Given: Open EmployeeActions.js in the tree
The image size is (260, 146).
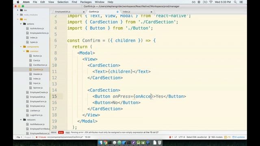Looking at the screenshot, I should pos(39,33).
